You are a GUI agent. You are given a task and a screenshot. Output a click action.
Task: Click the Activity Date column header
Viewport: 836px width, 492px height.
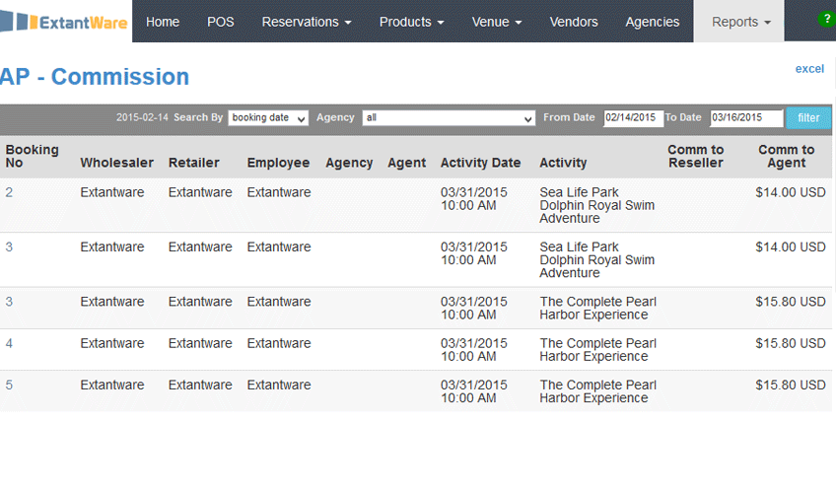[480, 163]
